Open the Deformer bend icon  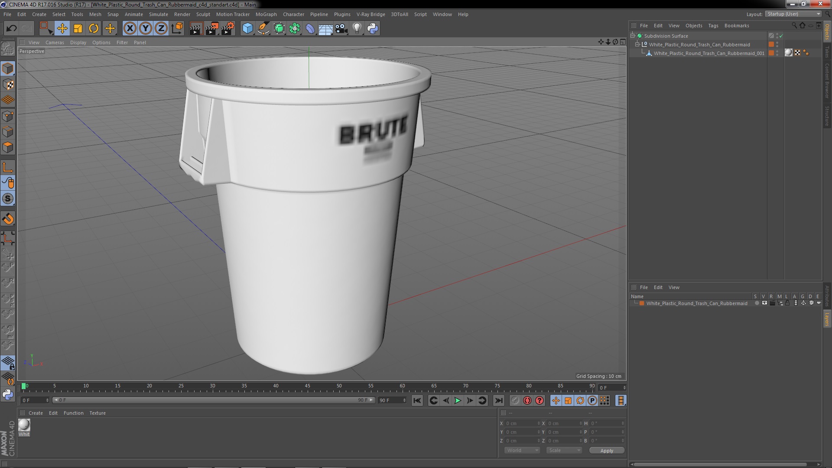click(310, 29)
